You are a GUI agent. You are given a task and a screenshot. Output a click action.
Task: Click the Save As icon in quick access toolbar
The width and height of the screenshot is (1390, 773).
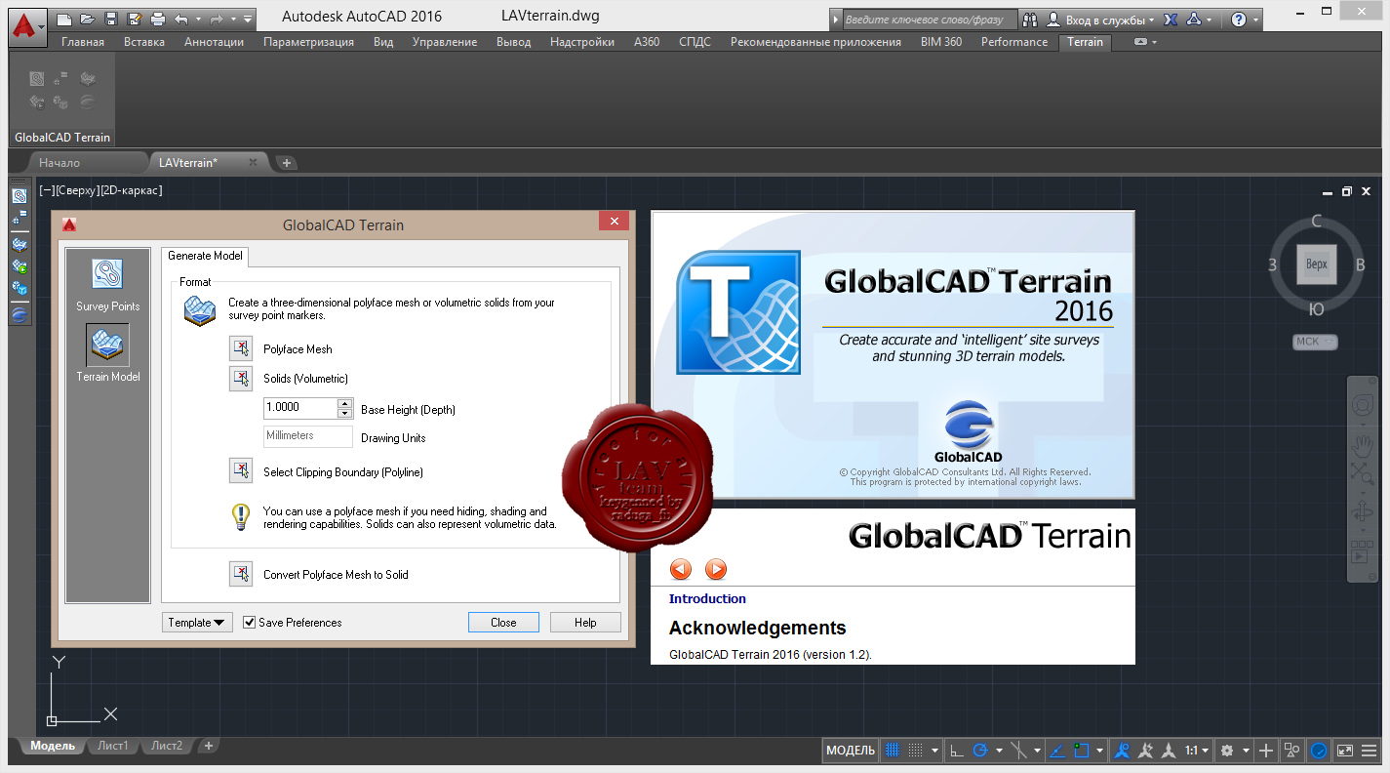point(134,19)
